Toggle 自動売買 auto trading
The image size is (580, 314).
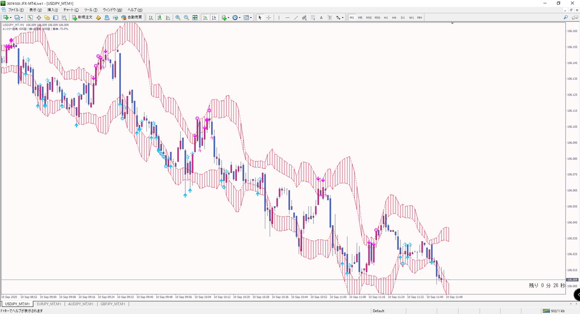tap(132, 18)
